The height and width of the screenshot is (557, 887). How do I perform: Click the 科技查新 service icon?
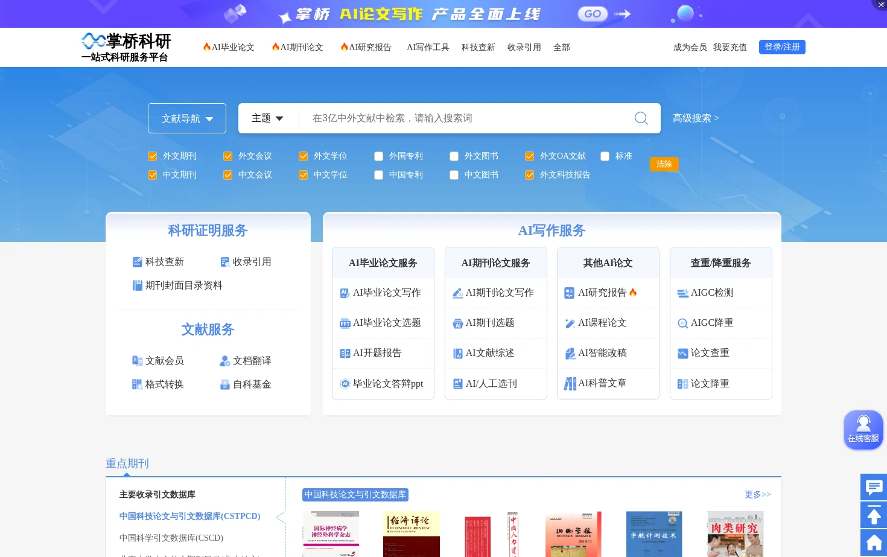pos(138,262)
